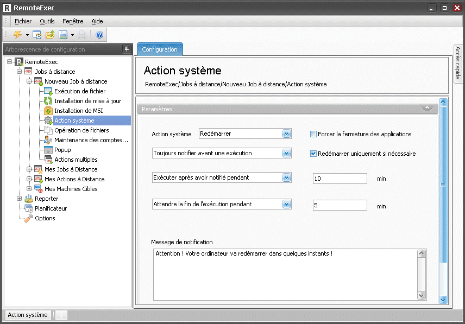Pin the Arborescence de configuration panel

tap(127, 49)
